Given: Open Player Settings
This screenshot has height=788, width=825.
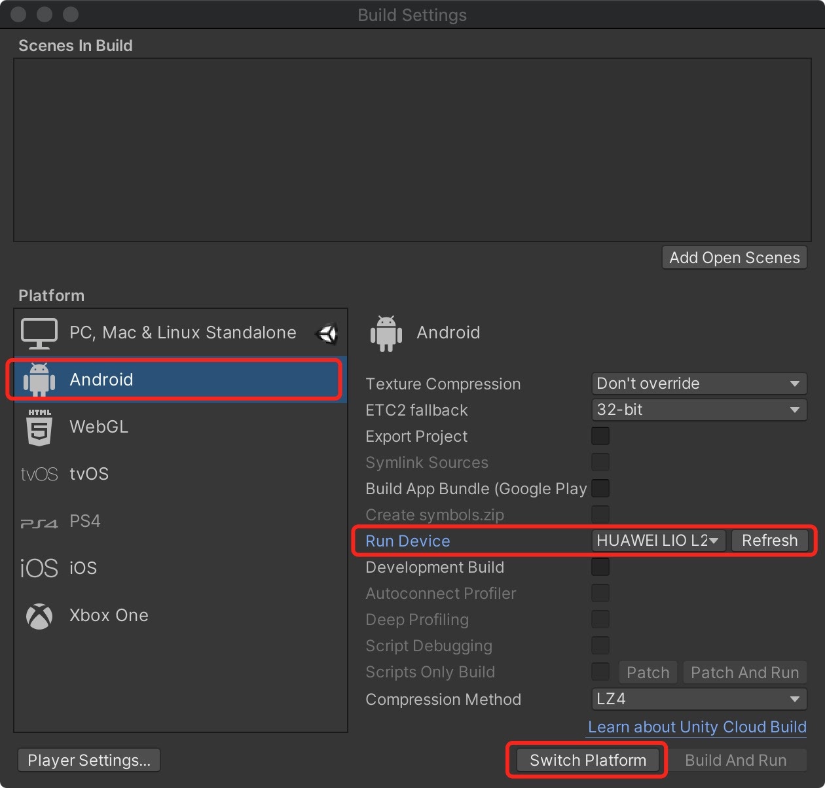Looking at the screenshot, I should (89, 761).
